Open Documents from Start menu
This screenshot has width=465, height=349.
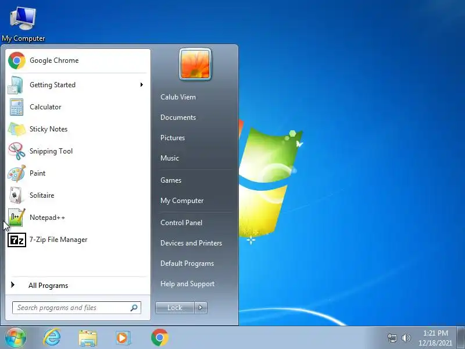tap(178, 117)
